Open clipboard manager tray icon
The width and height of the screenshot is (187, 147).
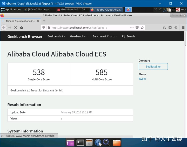[x=169, y=10]
